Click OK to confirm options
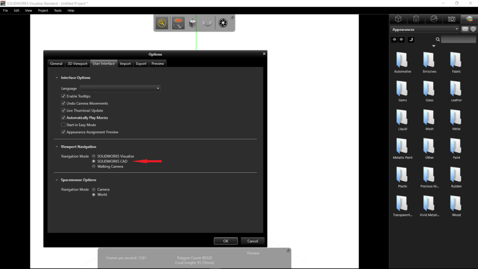 tap(225, 241)
